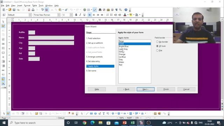Screen dimensions: 224x126
Task: Expand the Callouts shapes dropdown arrow
Action: pyautogui.click(x=140, y=113)
